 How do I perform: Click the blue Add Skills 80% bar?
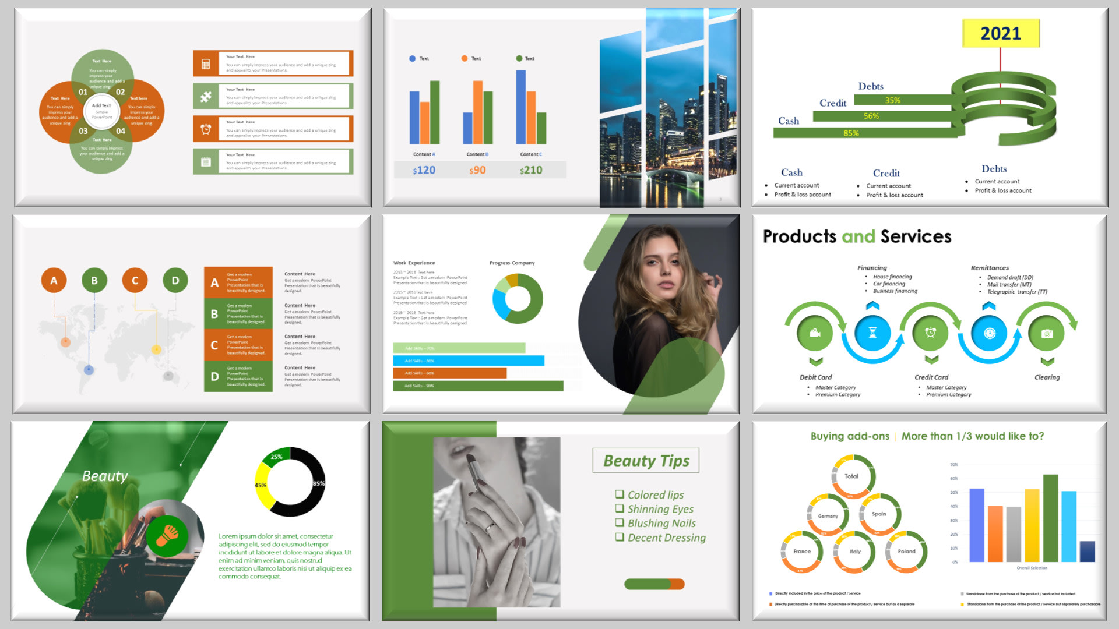[469, 361]
